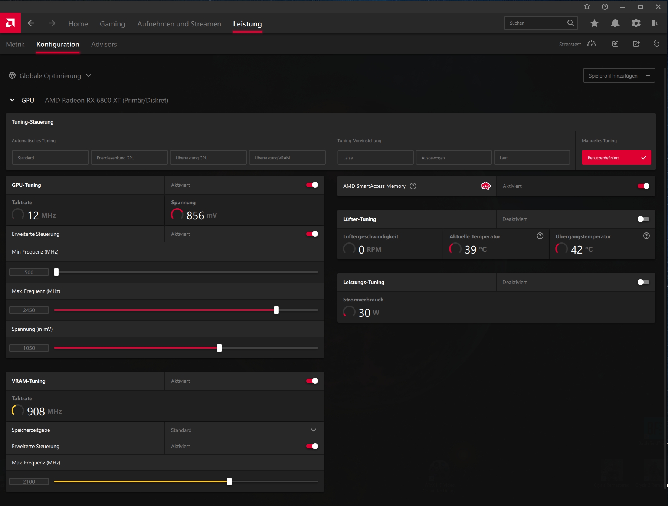Open Aufnehmen und Streamen tab
Viewport: 668px width, 506px height.
179,23
